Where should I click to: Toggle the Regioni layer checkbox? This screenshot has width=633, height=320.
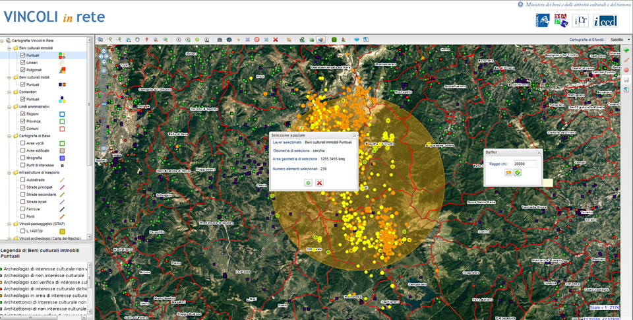click(x=22, y=114)
